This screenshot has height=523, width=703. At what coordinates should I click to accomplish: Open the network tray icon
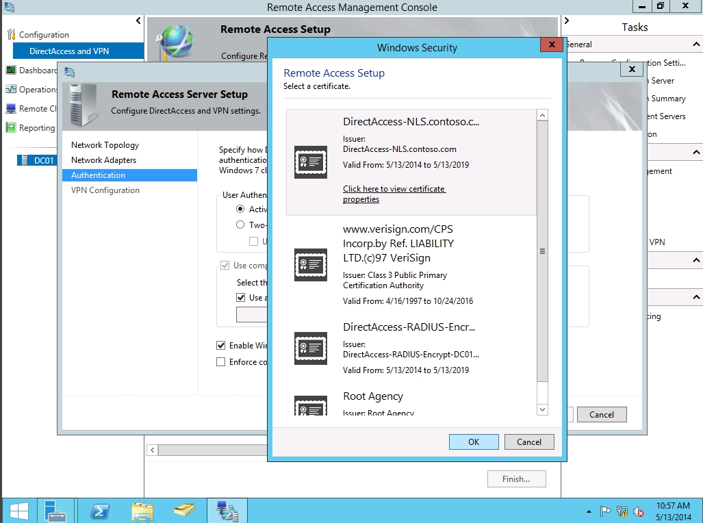tap(622, 511)
